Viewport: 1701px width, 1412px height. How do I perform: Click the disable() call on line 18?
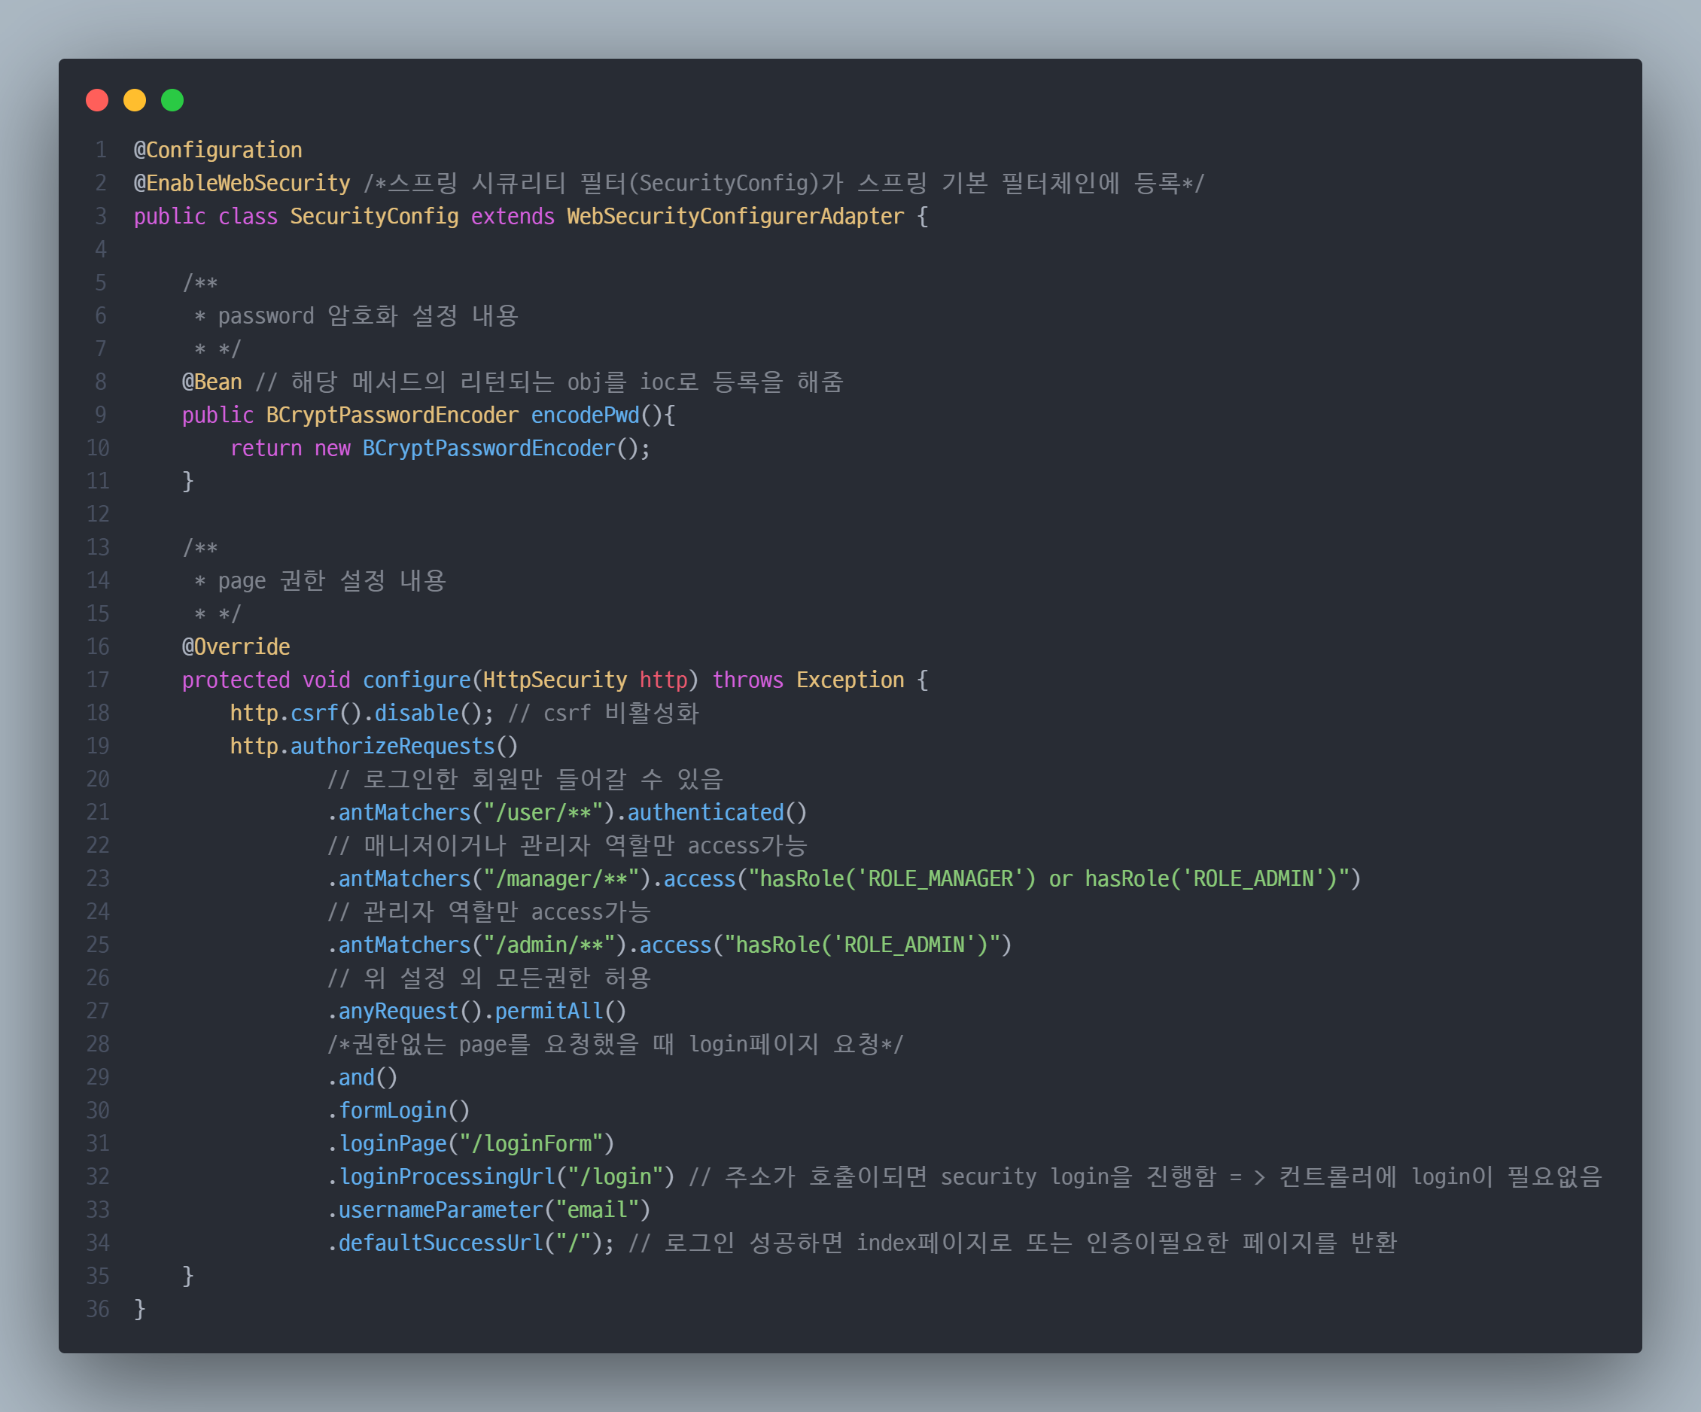(428, 714)
